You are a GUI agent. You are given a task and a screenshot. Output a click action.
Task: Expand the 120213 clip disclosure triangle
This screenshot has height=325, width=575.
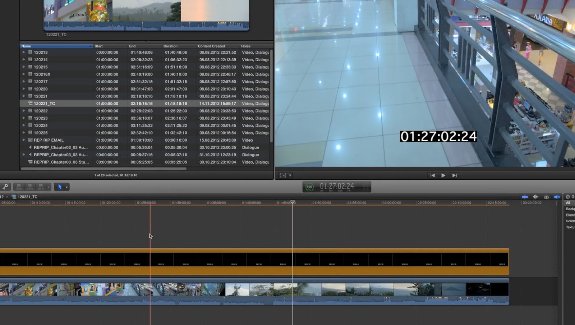(x=23, y=52)
